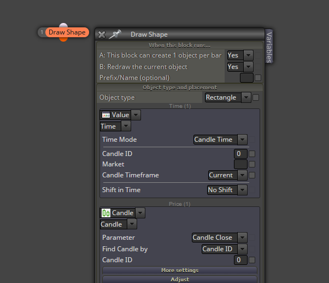Click the 'Parameter' label

(x=119, y=238)
